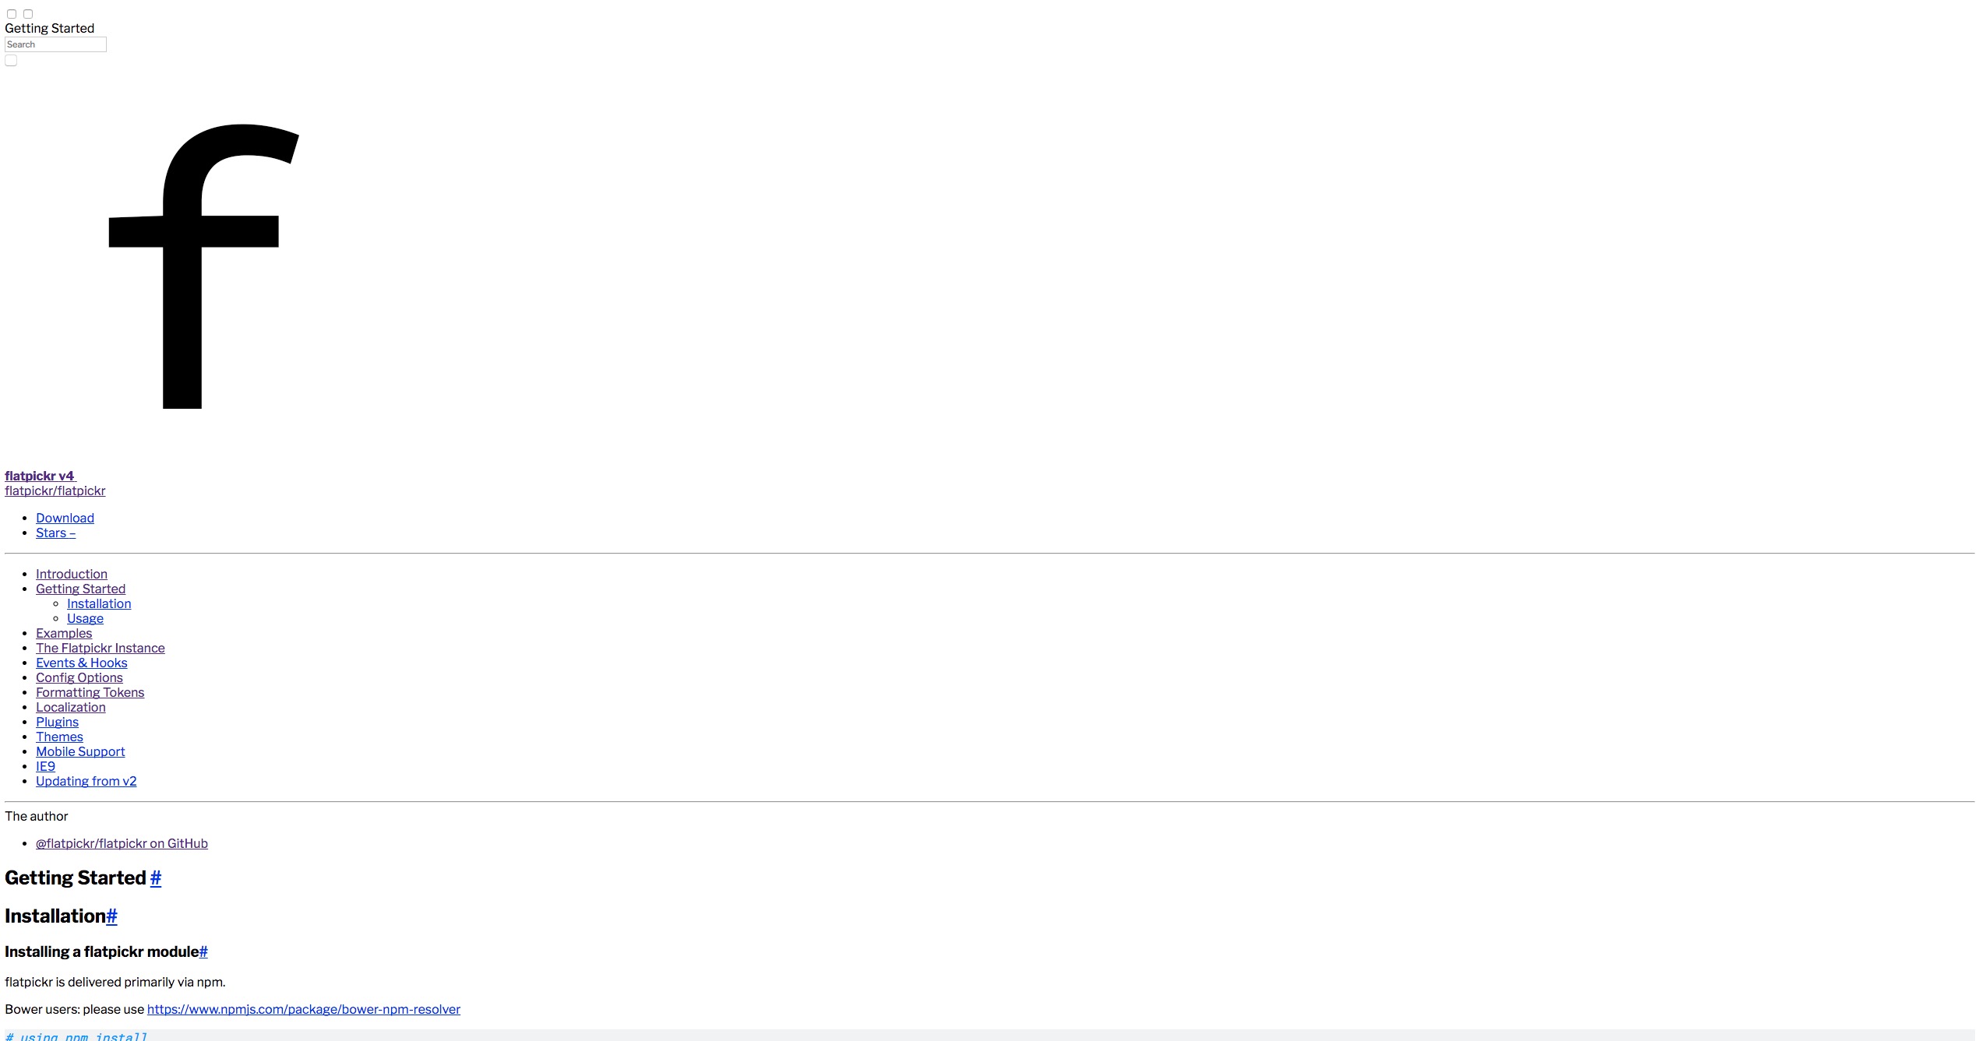
Task: Click the Download link
Action: click(65, 518)
